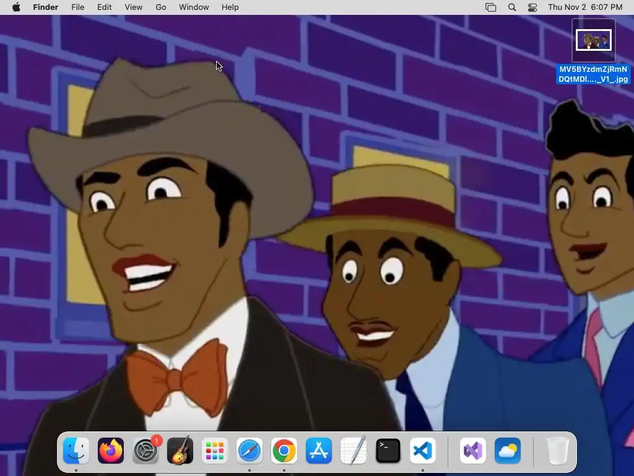Open the Window menu
The width and height of the screenshot is (634, 476).
point(194,7)
